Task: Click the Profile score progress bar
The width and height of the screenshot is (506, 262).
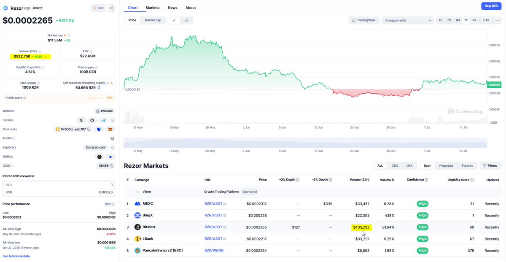Action: tap(96, 98)
